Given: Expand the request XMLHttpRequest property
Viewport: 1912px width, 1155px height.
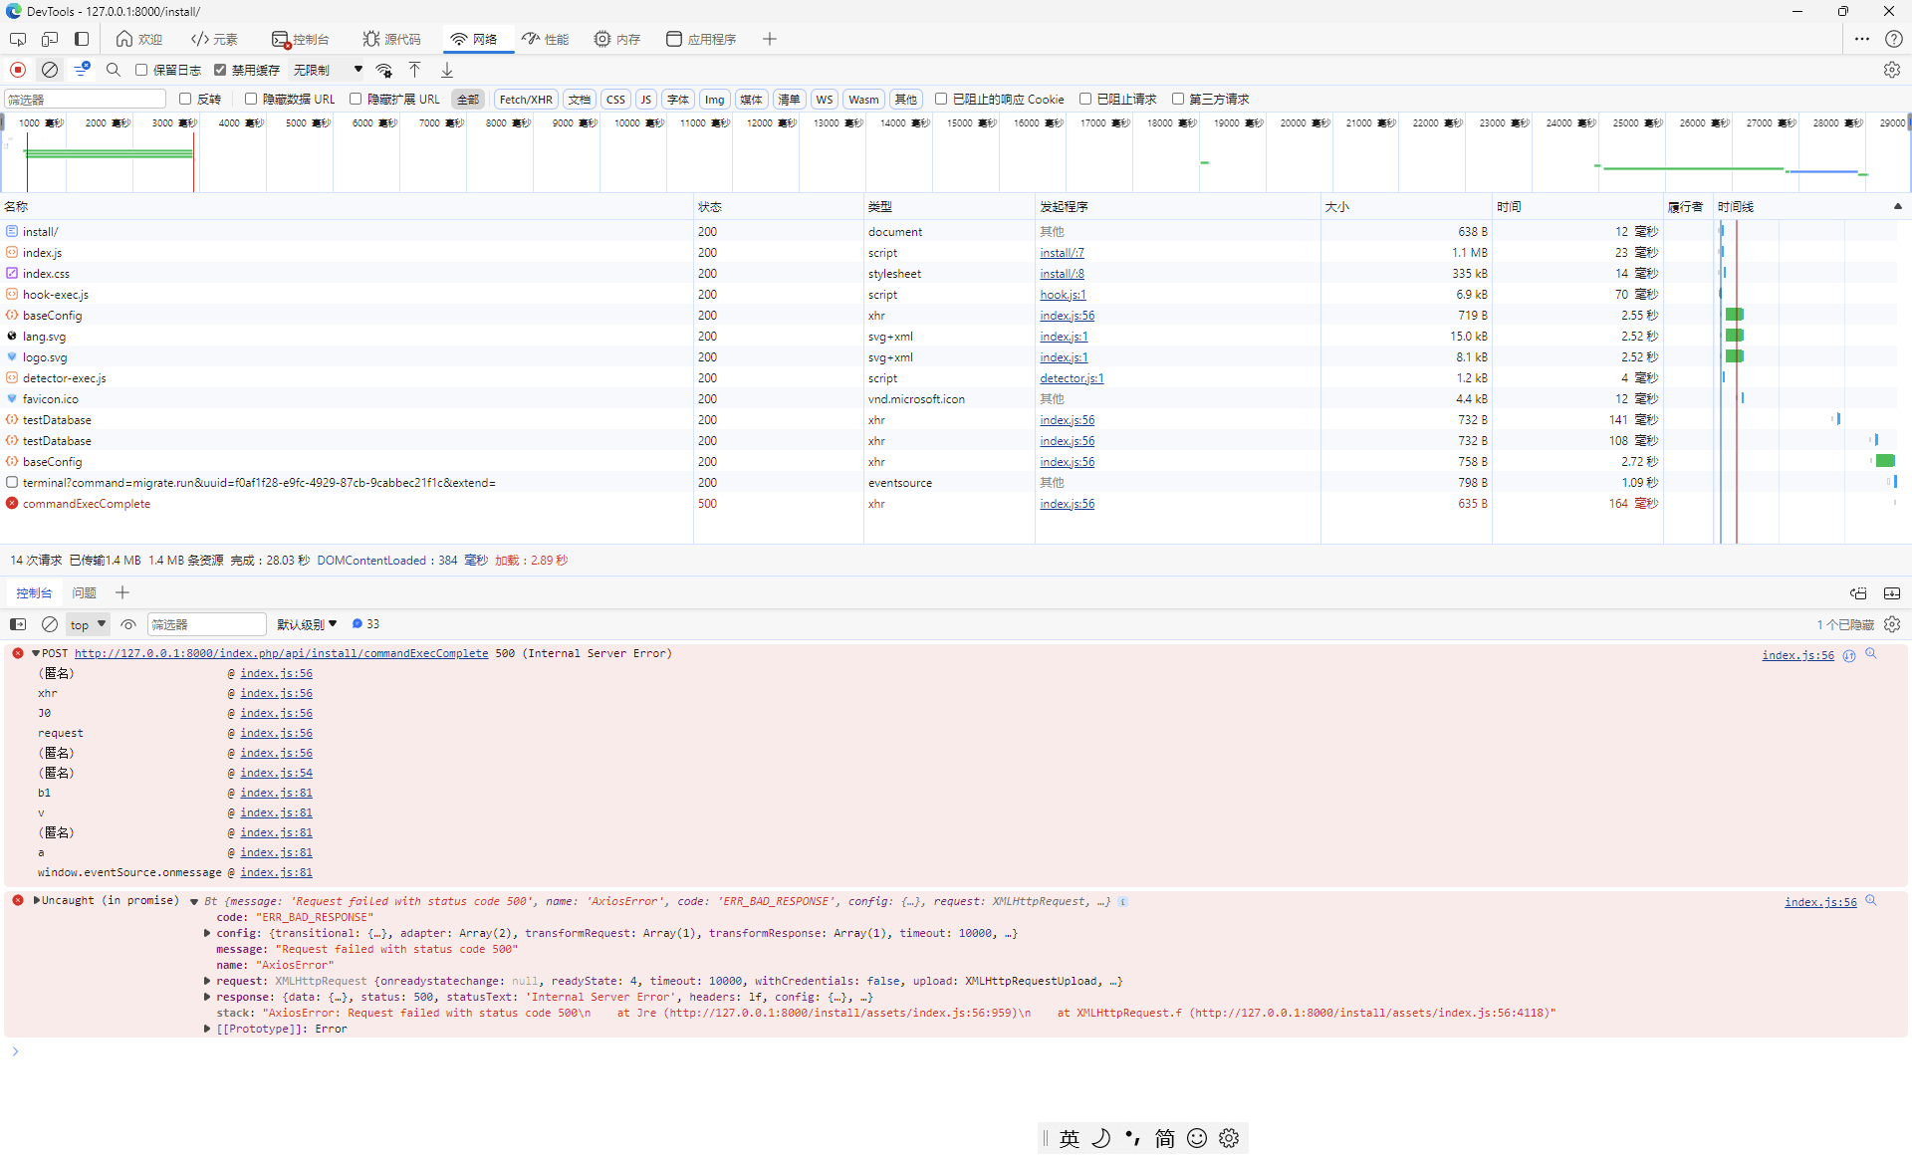Looking at the screenshot, I should pyautogui.click(x=207, y=981).
